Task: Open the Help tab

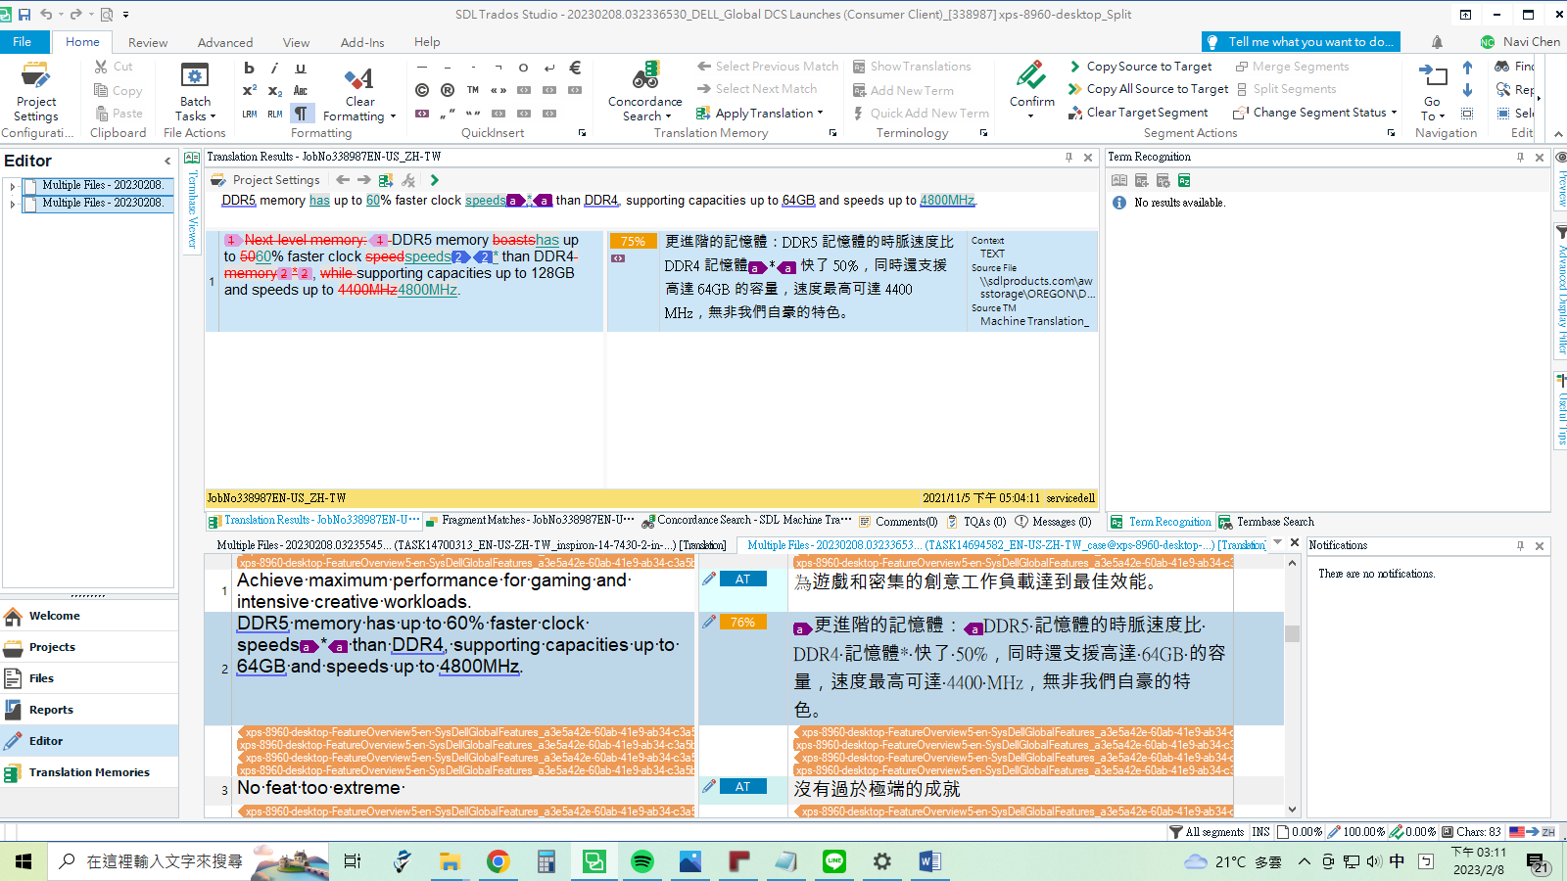Action: click(427, 42)
